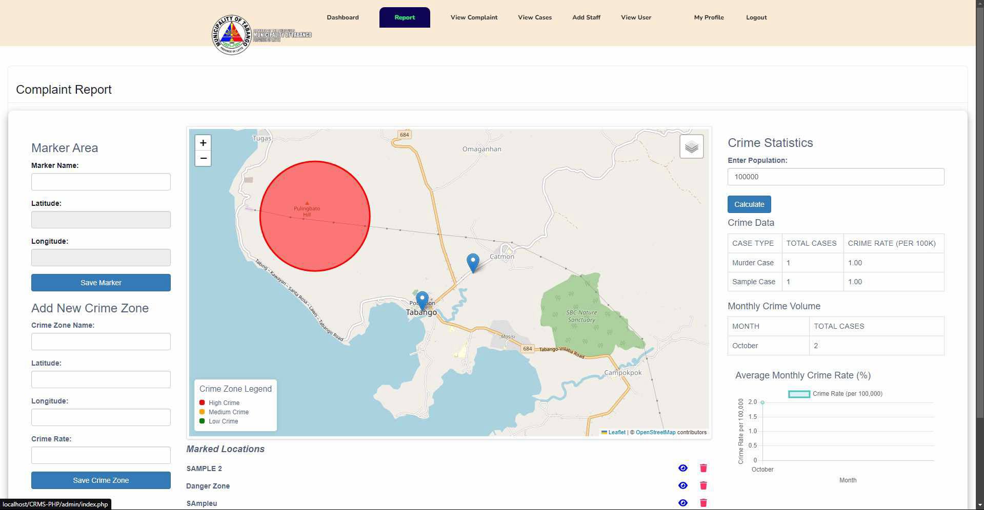Click the October month table cell
The image size is (984, 510).
coord(769,346)
